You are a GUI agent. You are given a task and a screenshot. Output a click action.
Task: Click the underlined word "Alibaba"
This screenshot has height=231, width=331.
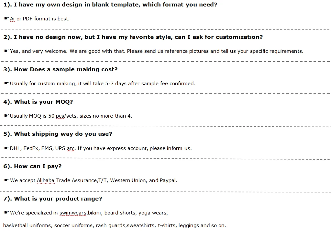pos(46,180)
